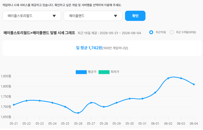Viewport: 203px width, 130px height.
Task: Click the 1,800원 y-axis label
Action: [6, 86]
